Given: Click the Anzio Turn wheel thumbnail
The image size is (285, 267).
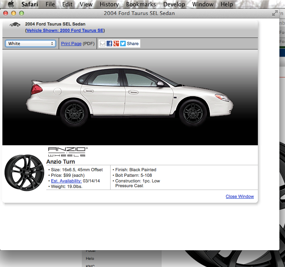Looking at the screenshot, I should (24, 173).
